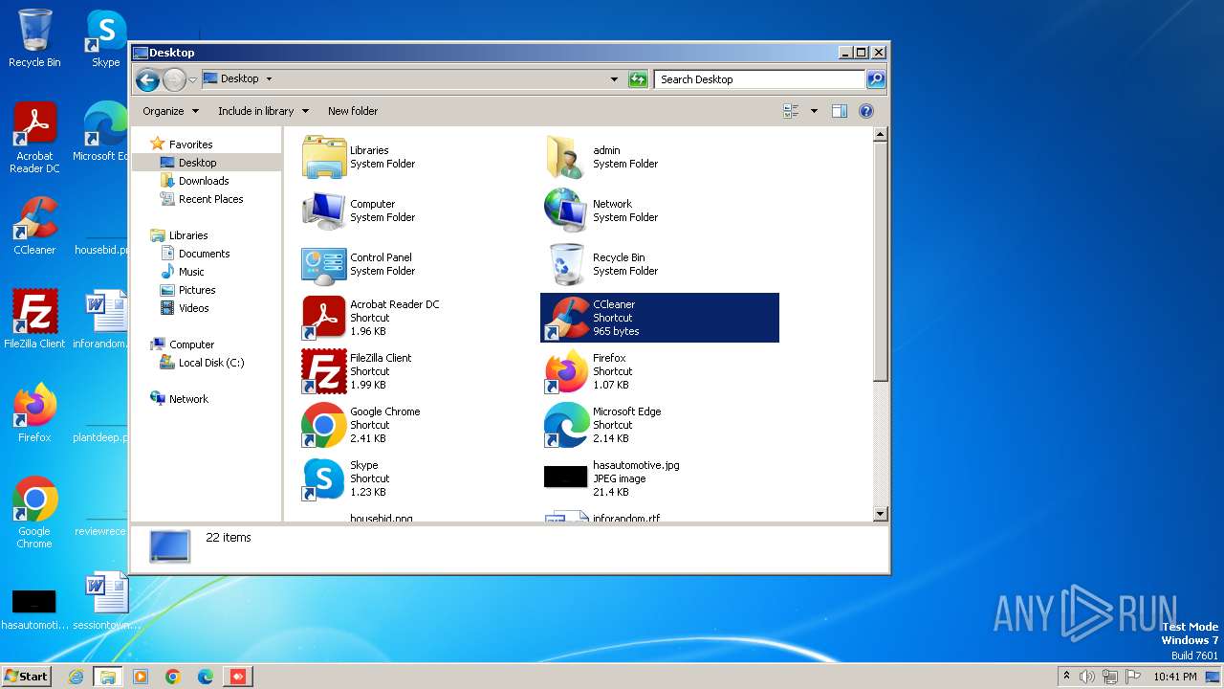The height and width of the screenshot is (689, 1224).
Task: Click the file list scroll down arrow
Action: pos(881,515)
